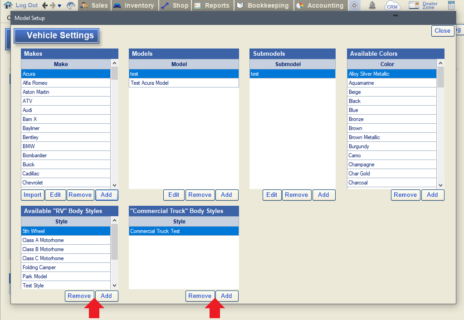Select test row in Submodels list
Viewport: 464px width, 320px height.
293,74
